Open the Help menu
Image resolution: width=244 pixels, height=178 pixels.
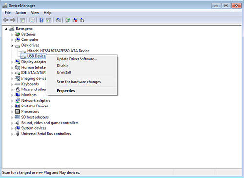tap(47, 13)
